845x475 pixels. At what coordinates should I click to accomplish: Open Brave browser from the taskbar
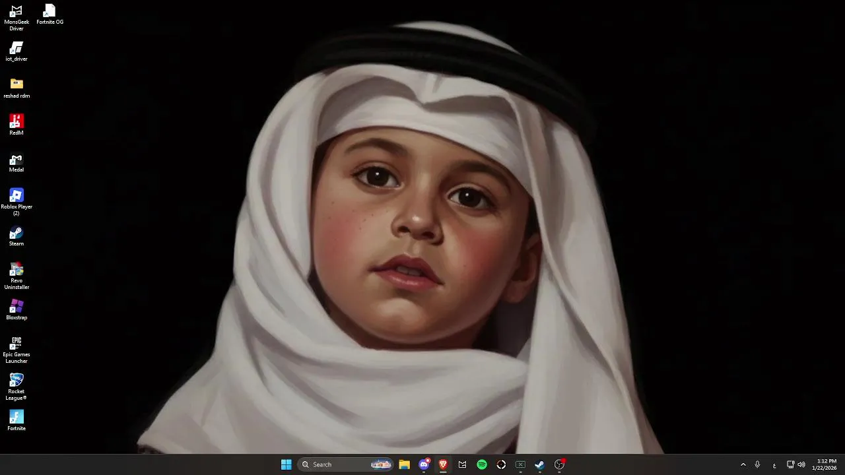[x=443, y=464]
